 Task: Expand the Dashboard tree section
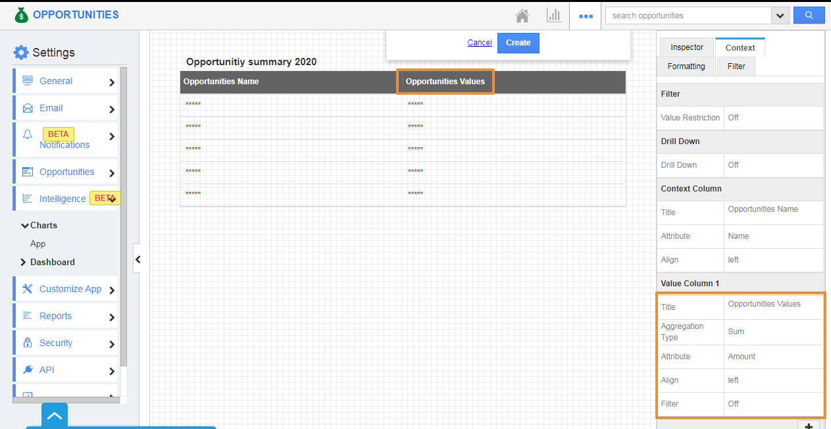pyautogui.click(x=24, y=263)
